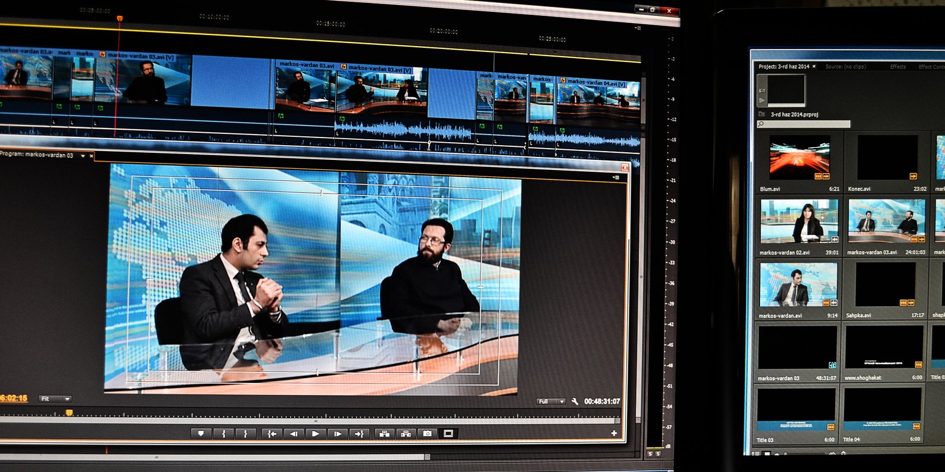Click the sequence badge on markos-vardan 03

click(832, 365)
